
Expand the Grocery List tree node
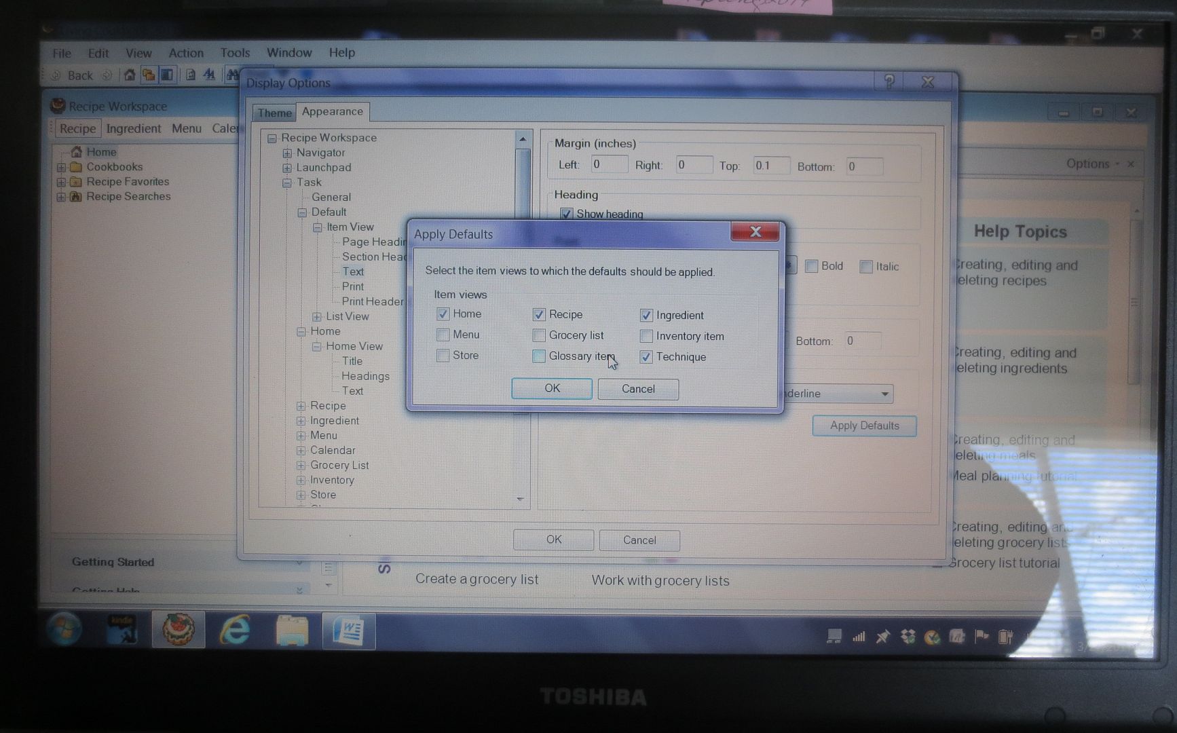click(x=301, y=466)
